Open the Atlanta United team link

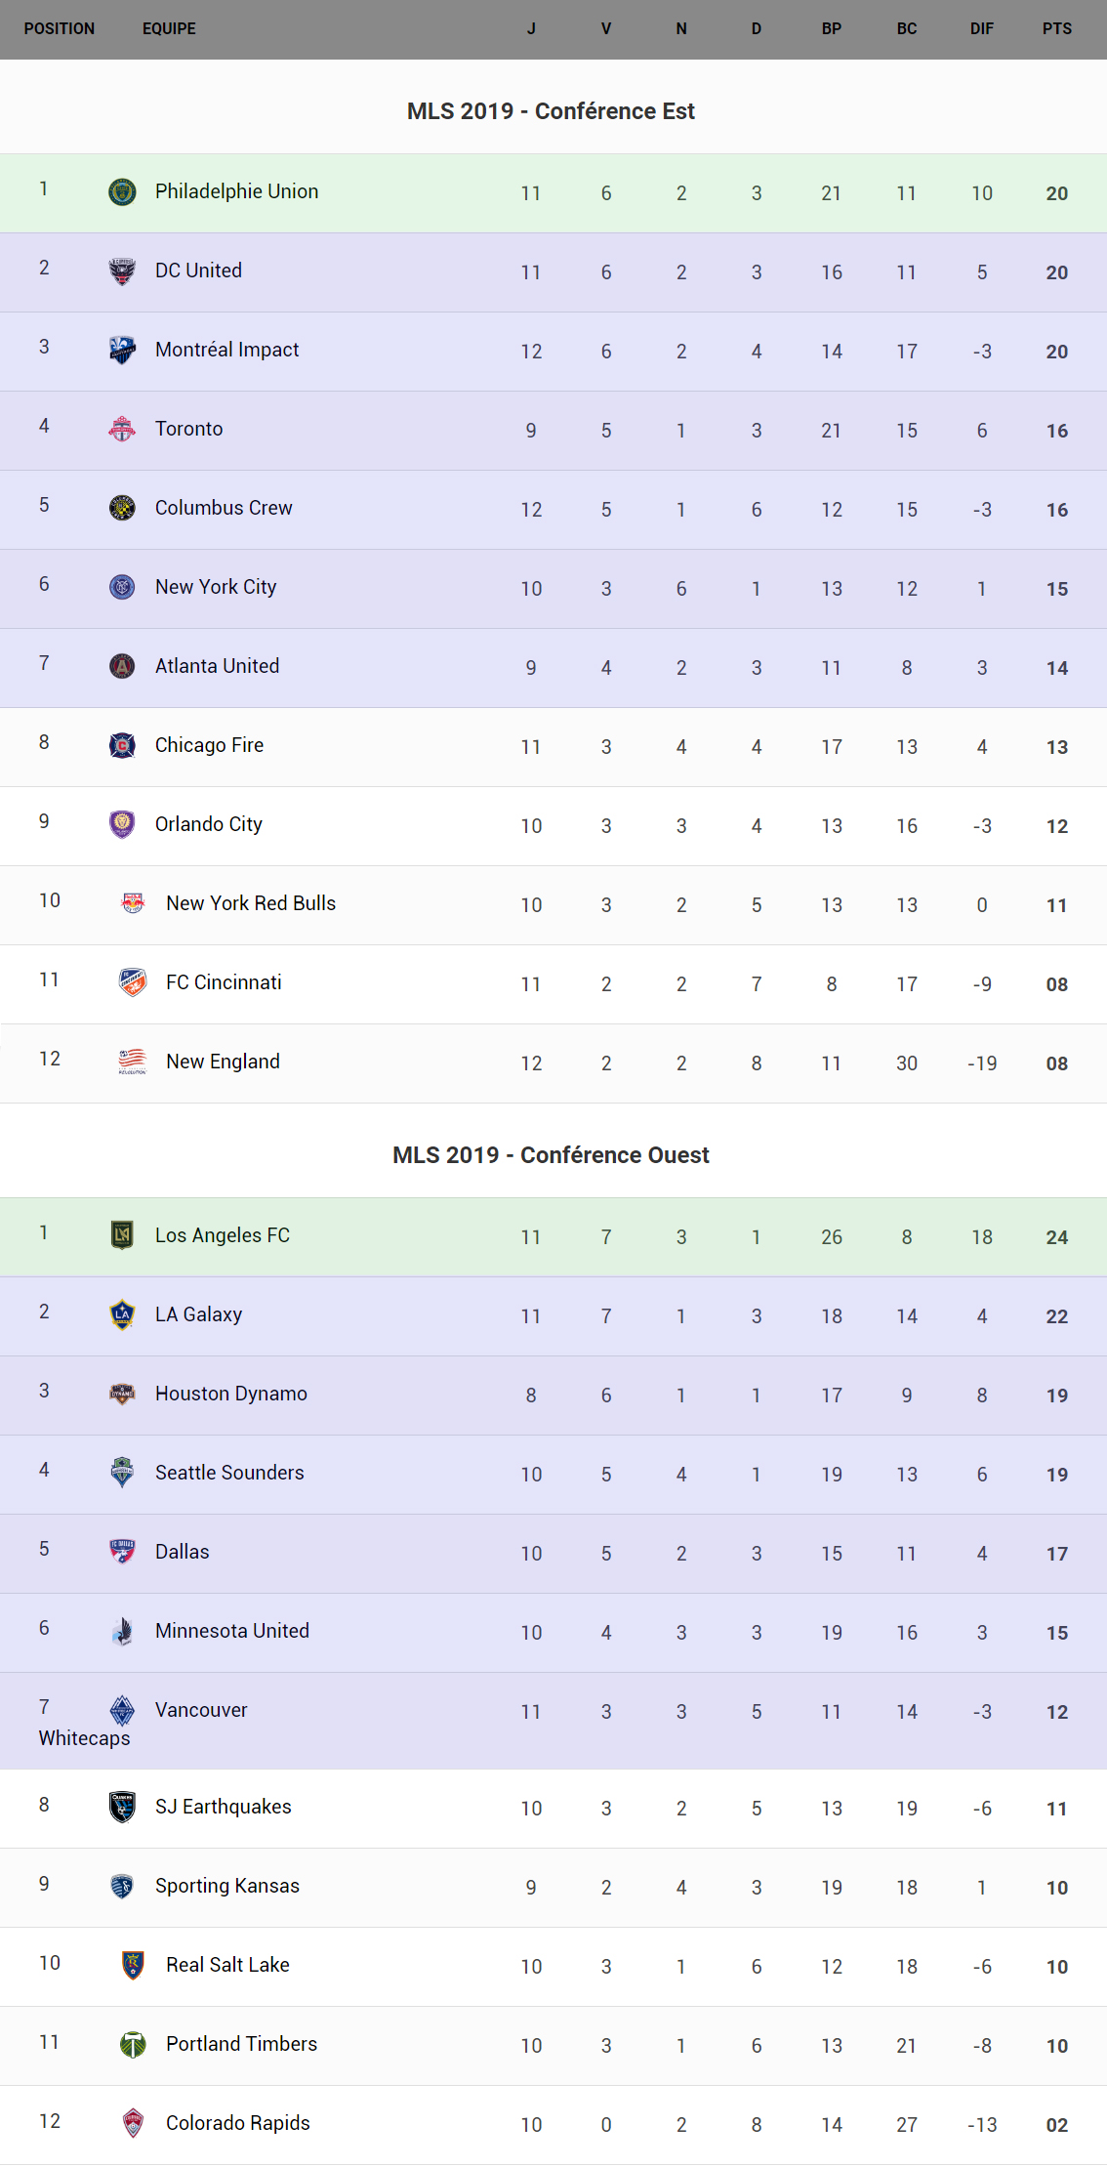217,666
